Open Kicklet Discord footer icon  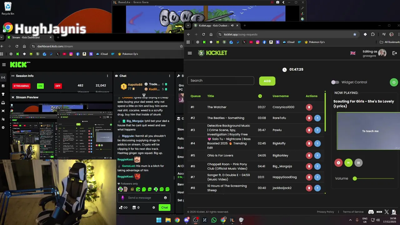[x=371, y=212]
